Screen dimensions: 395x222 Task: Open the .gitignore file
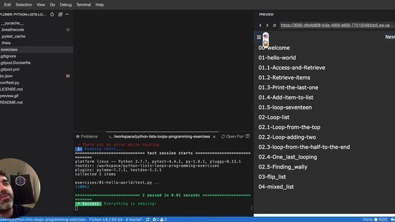tap(8, 56)
